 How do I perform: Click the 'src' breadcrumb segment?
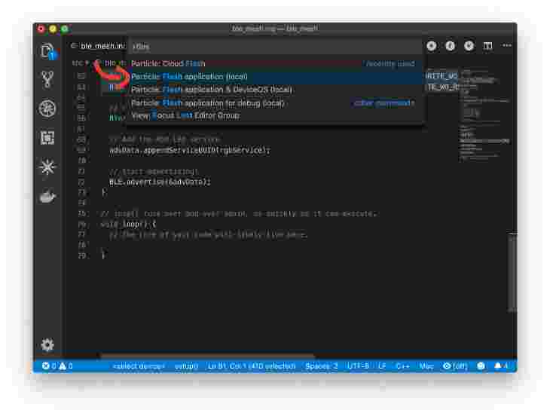(x=78, y=63)
